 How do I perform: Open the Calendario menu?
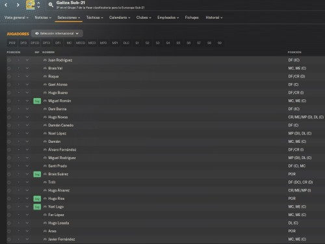[120, 18]
